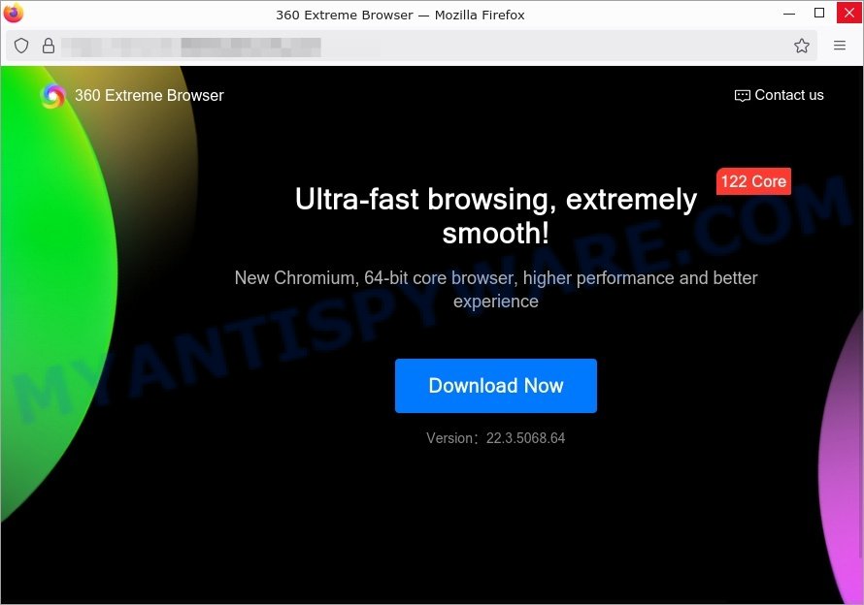Click the "New Chromium, 64-bit core browser" subtitle
This screenshot has width=864, height=605.
[496, 289]
